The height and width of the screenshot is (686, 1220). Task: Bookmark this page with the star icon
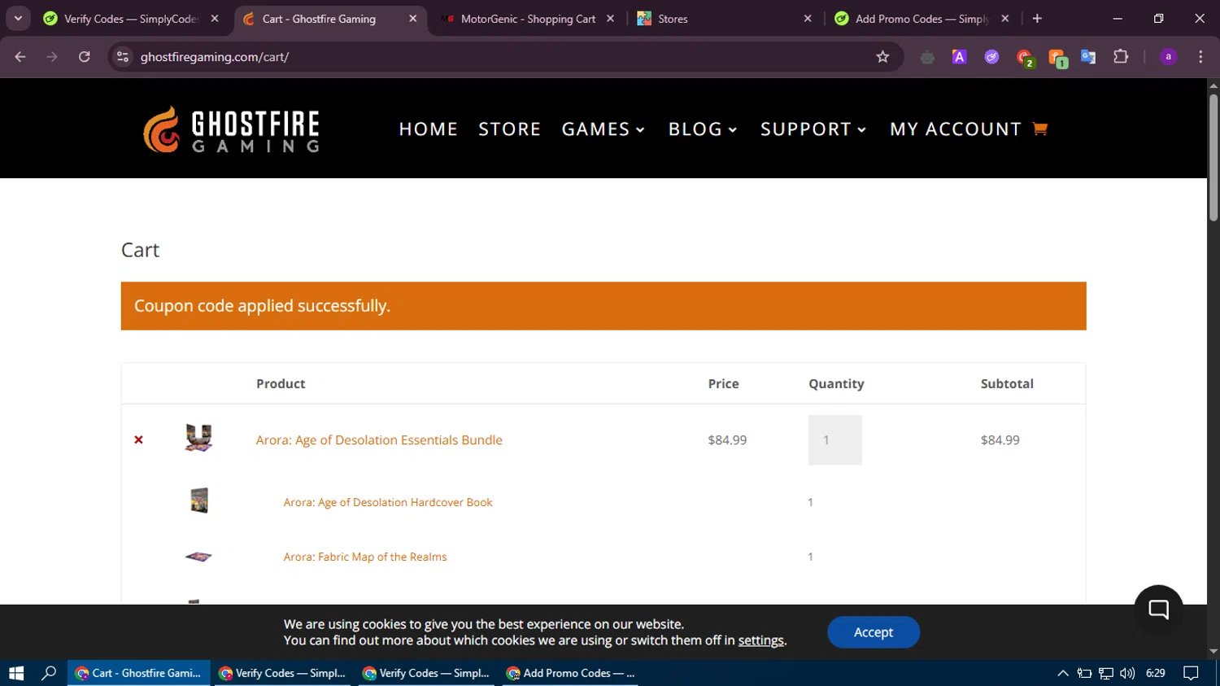click(882, 57)
